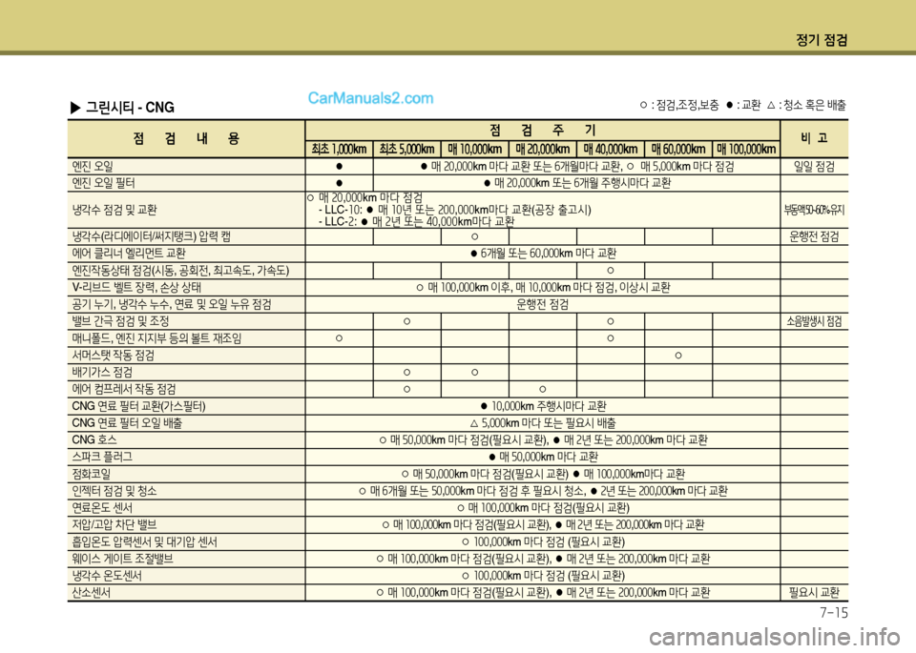Open the carmanualsonline.info link at the bottom

pyautogui.click(x=796, y=639)
